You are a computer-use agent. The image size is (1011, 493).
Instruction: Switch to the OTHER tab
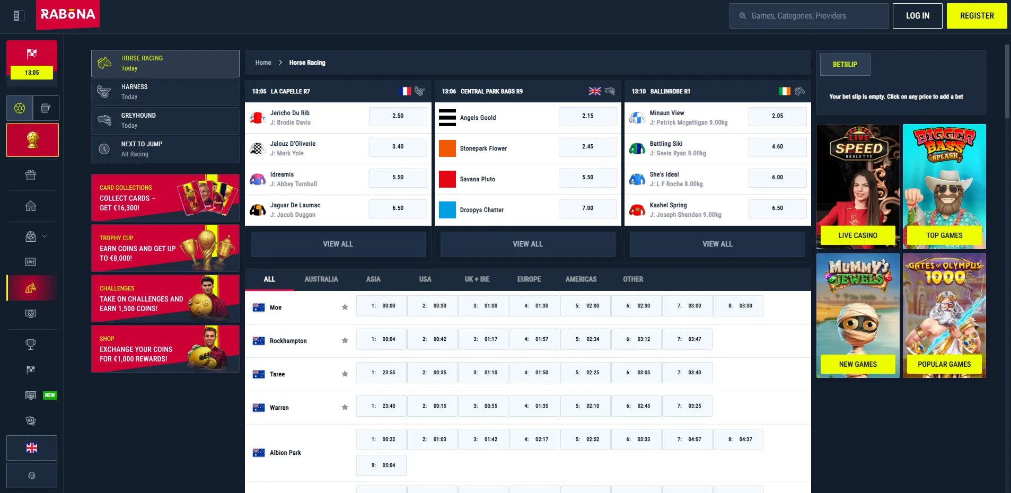[x=633, y=279]
